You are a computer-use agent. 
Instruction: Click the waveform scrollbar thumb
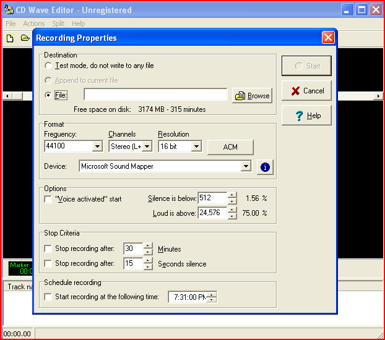point(17,96)
